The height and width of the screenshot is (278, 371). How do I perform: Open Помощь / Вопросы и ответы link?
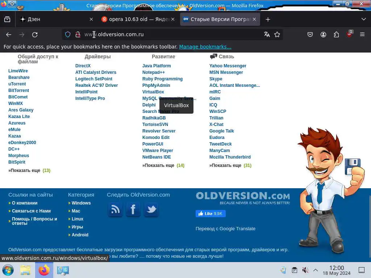tap(34, 221)
